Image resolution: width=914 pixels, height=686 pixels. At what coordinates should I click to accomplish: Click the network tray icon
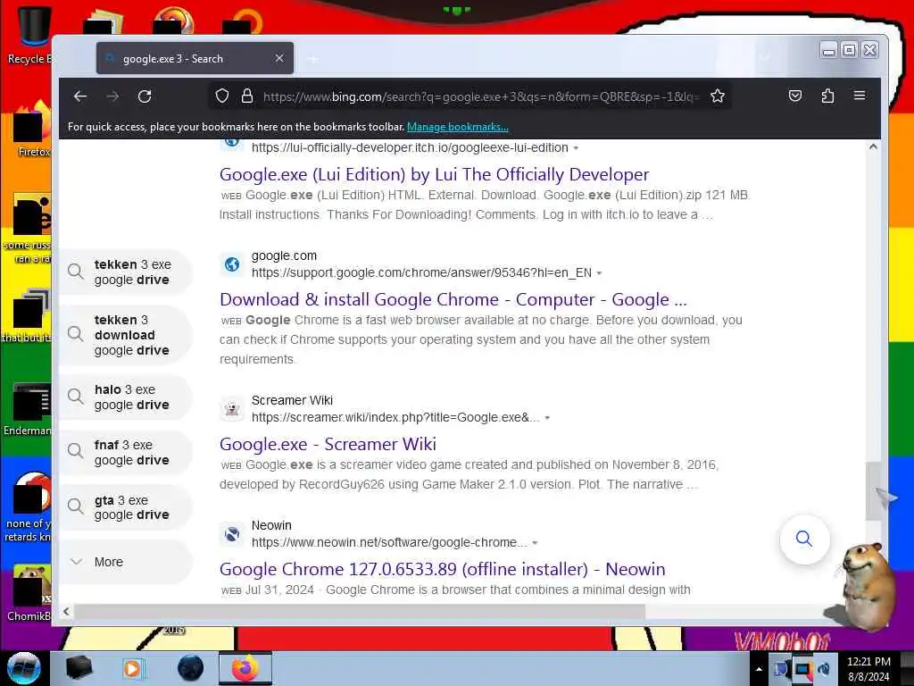point(802,669)
